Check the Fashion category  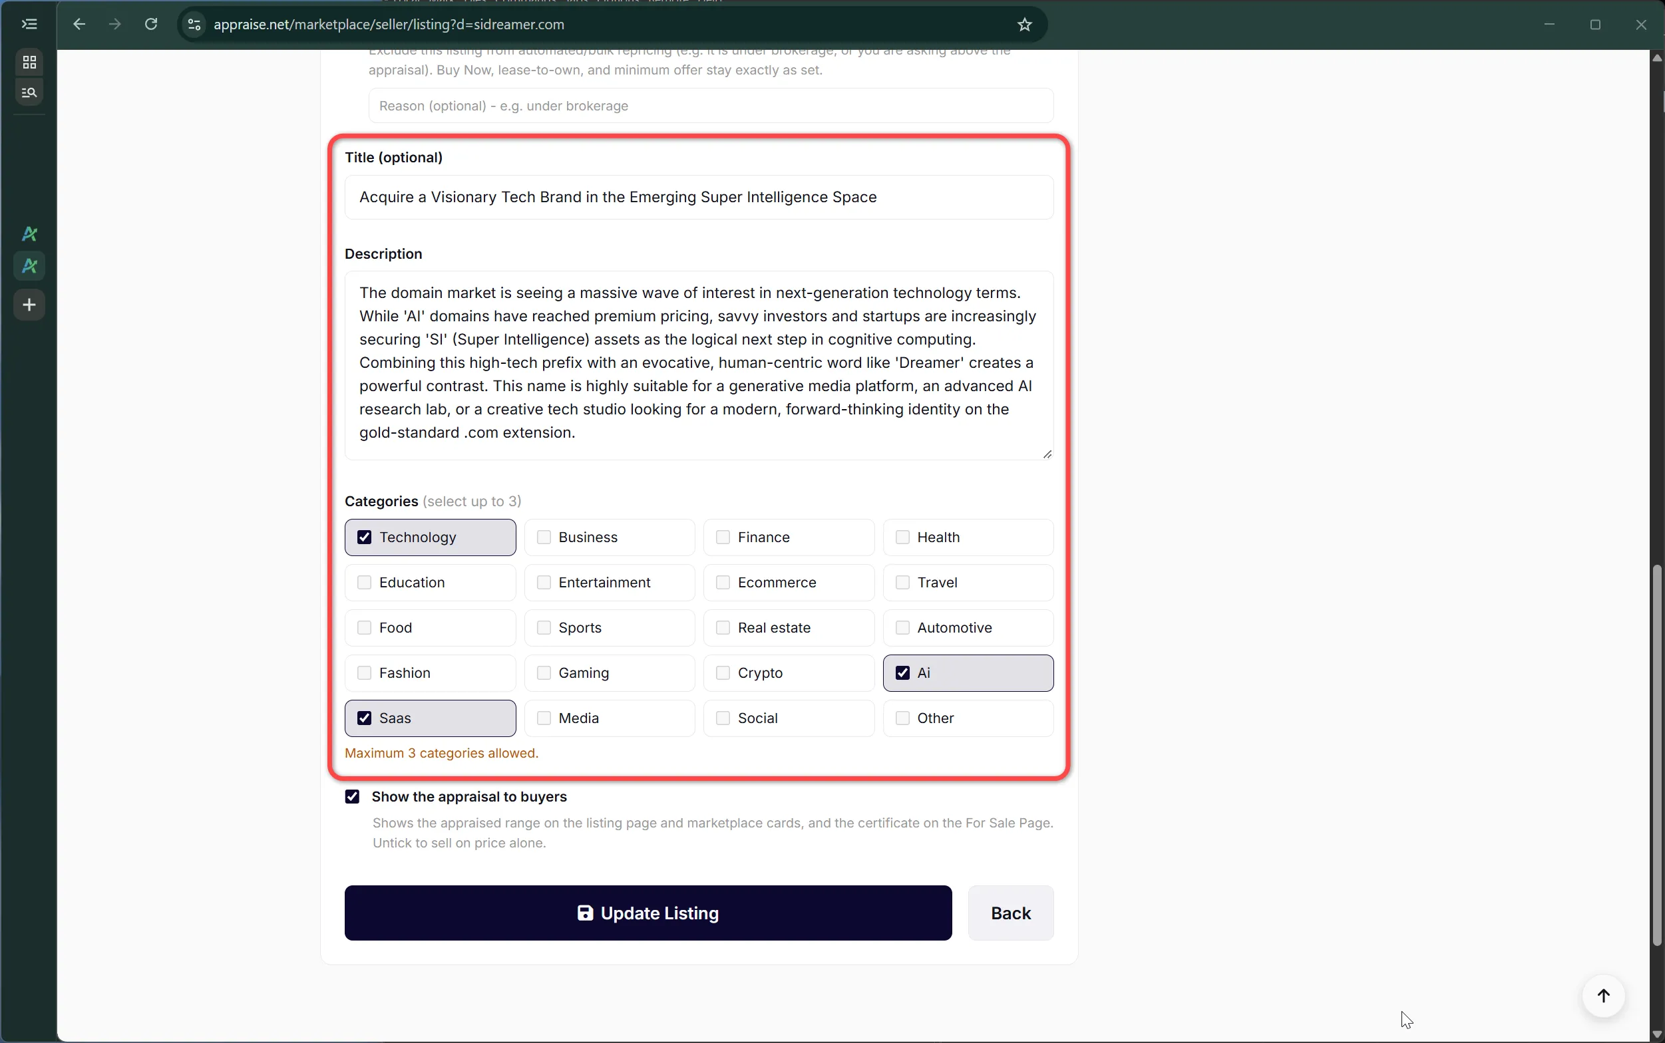pos(364,673)
